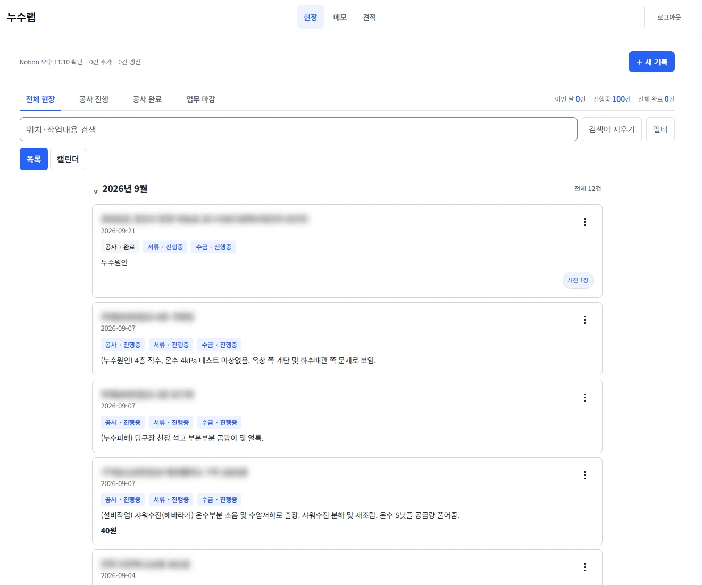The height and width of the screenshot is (585, 702).
Task: Select the 업무 마감 filter tab
Action: coord(200,99)
